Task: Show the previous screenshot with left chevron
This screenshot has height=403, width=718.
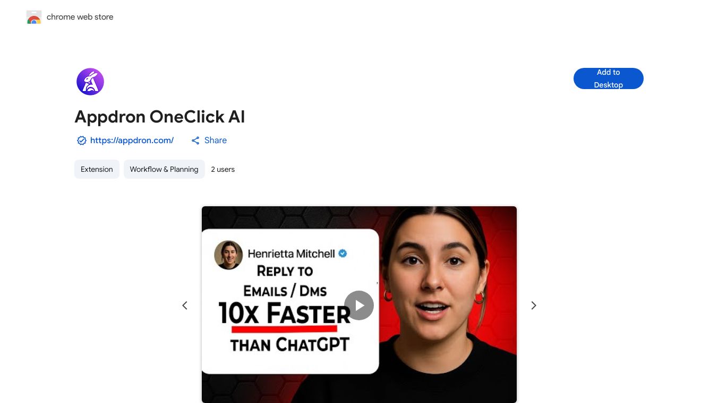Action: click(x=185, y=305)
